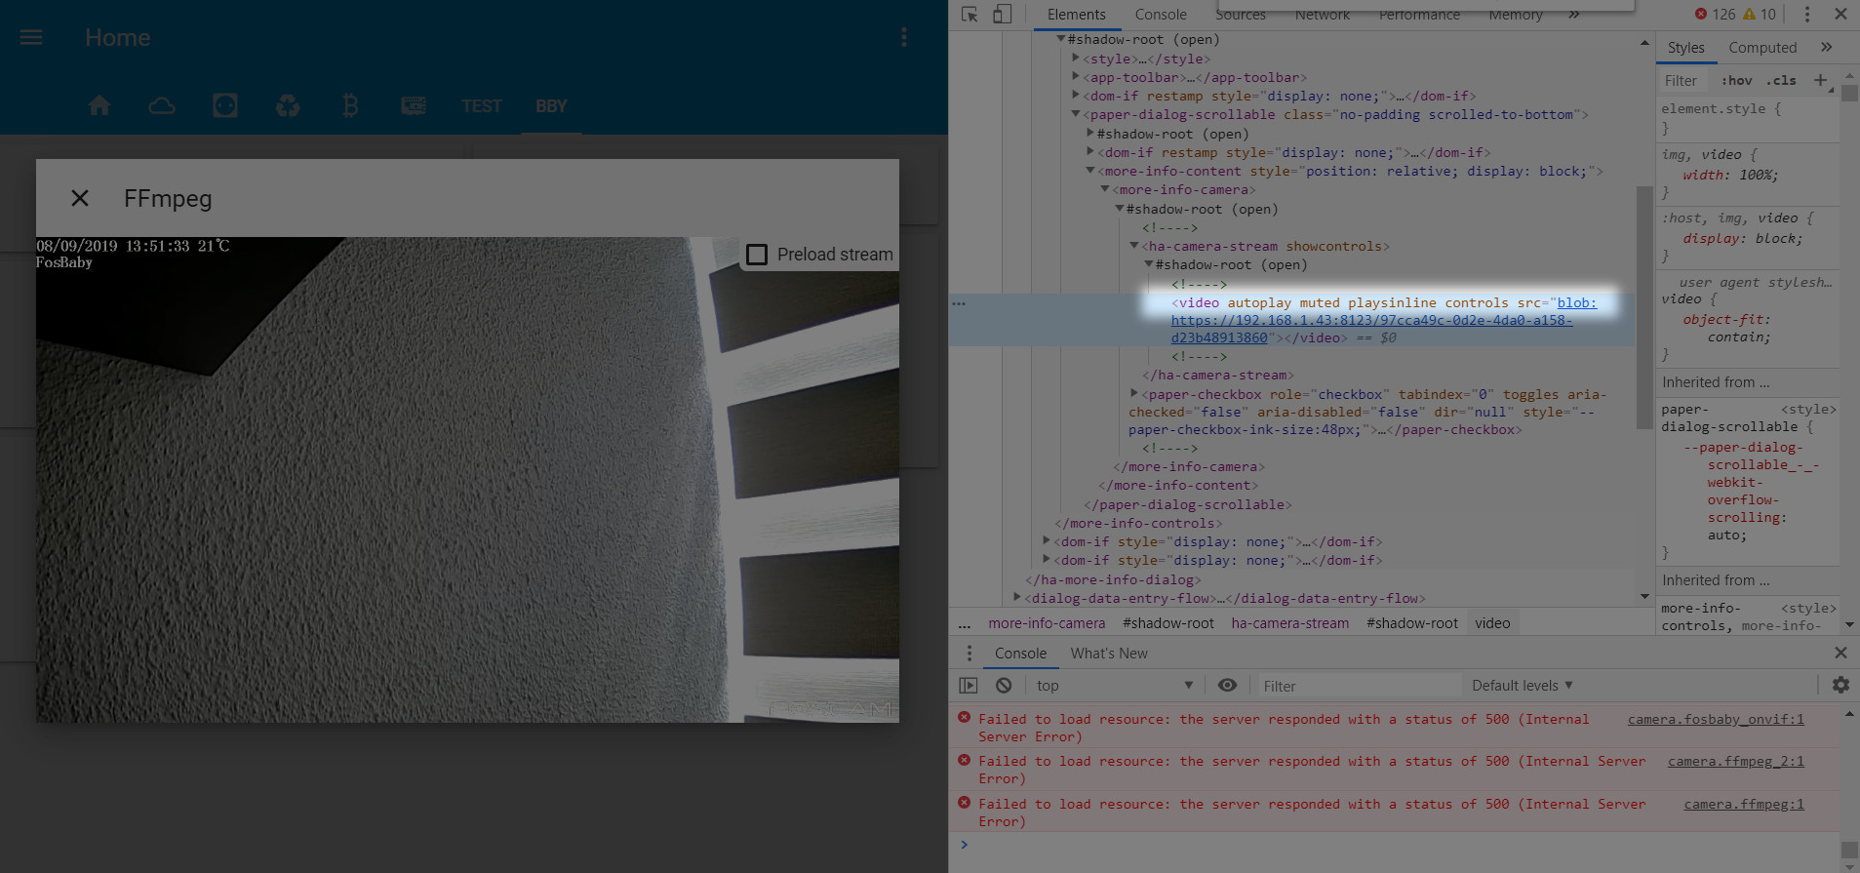Enable the Preload stream checkbox
This screenshot has height=873, width=1860.
[757, 255]
